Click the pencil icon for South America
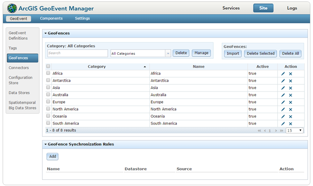 (x=283, y=124)
